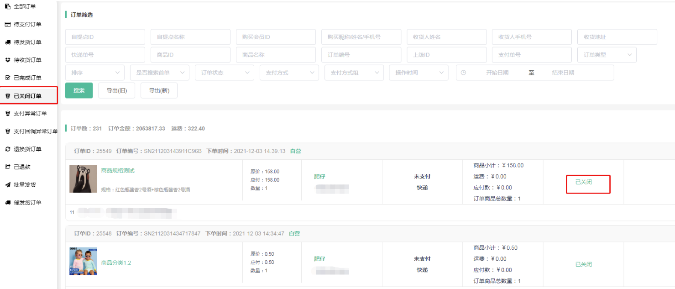This screenshot has height=289, width=675.
Task: Click the 商品分类1.2 product thumbnail
Action: [83, 261]
